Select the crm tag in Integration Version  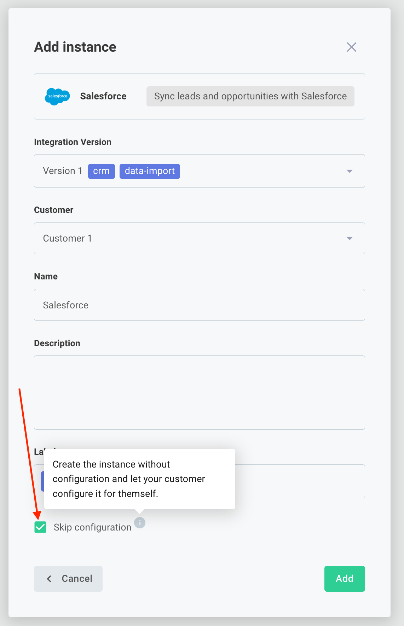click(x=102, y=171)
